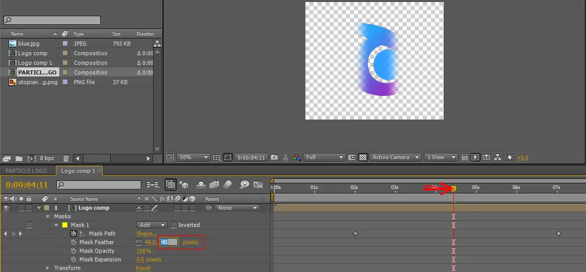Expand the Transform group

48,268
